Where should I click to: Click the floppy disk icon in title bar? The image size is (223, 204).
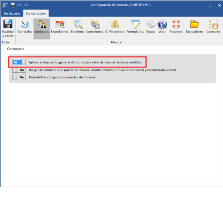click(x=13, y=5)
